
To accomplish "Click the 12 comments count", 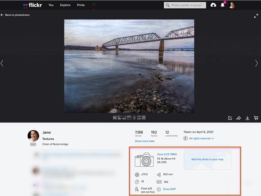I will pyautogui.click(x=167, y=132).
